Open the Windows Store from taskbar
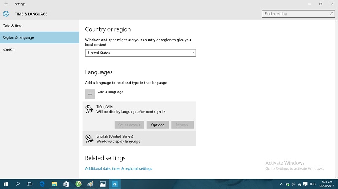Viewport: 338px width, 189px height. point(66,184)
